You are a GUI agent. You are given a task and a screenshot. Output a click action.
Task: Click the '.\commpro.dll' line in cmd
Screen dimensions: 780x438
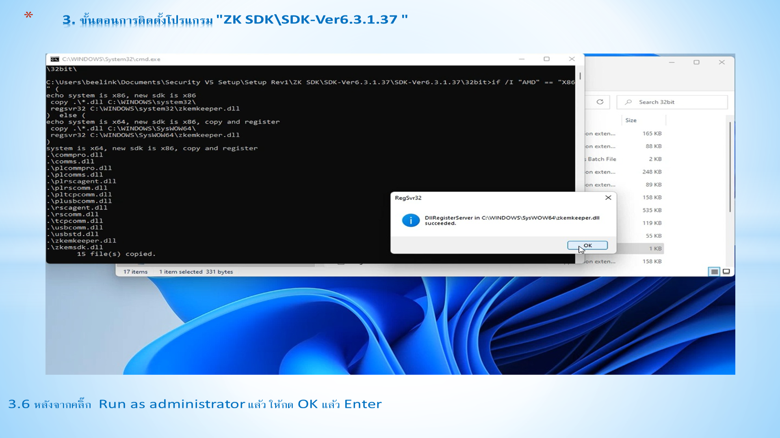[x=75, y=155]
